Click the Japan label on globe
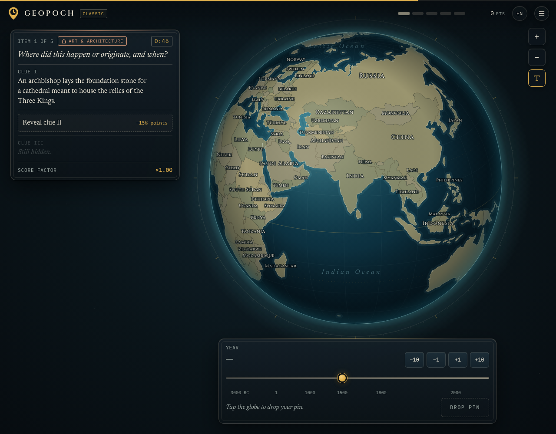 (455, 120)
